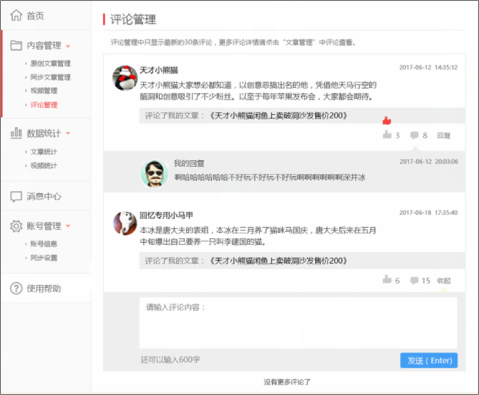Screen dimensions: 479x395
Task: Click the gear icon beside 账号管理
Action: pyautogui.click(x=17, y=226)
